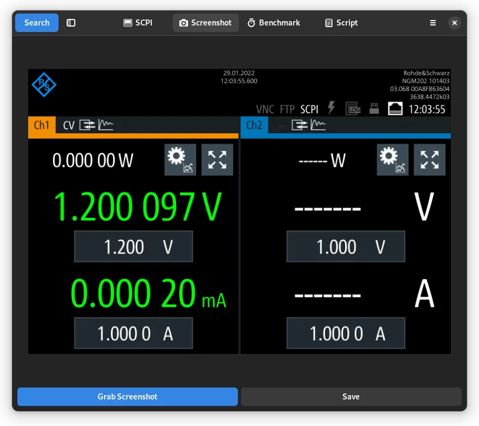The width and height of the screenshot is (479, 426).
Task: Toggle the Ch1 channel label
Action: (42, 126)
